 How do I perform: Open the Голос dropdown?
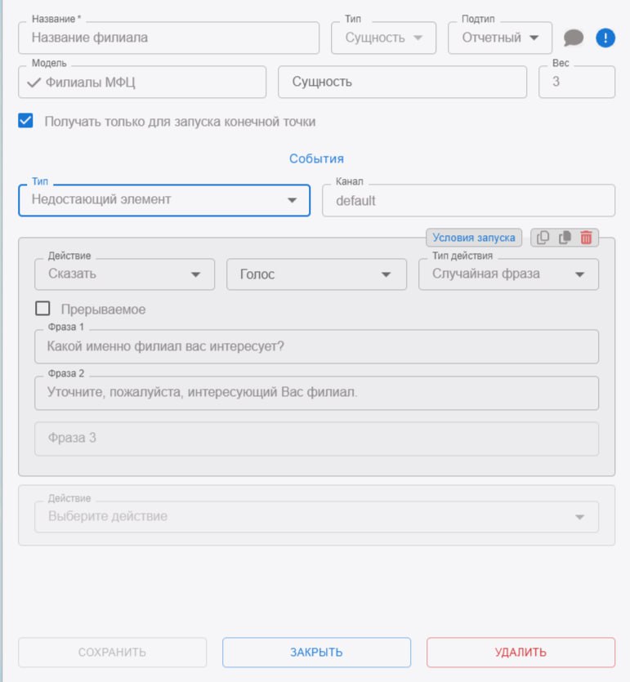pyautogui.click(x=316, y=274)
